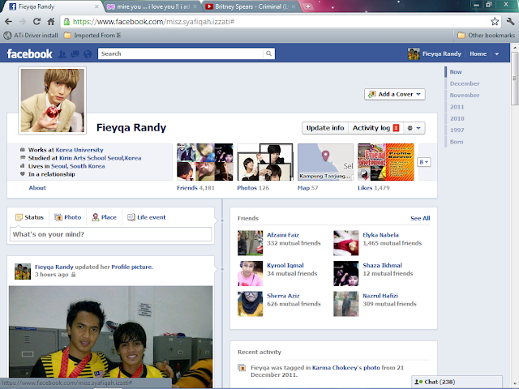Click the Facebook logo
The height and width of the screenshot is (389, 519).
click(29, 54)
